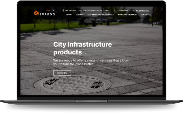The height and width of the screenshot is (114, 183).
Task: Click the +372 phone number
Action: [x=122, y=11]
